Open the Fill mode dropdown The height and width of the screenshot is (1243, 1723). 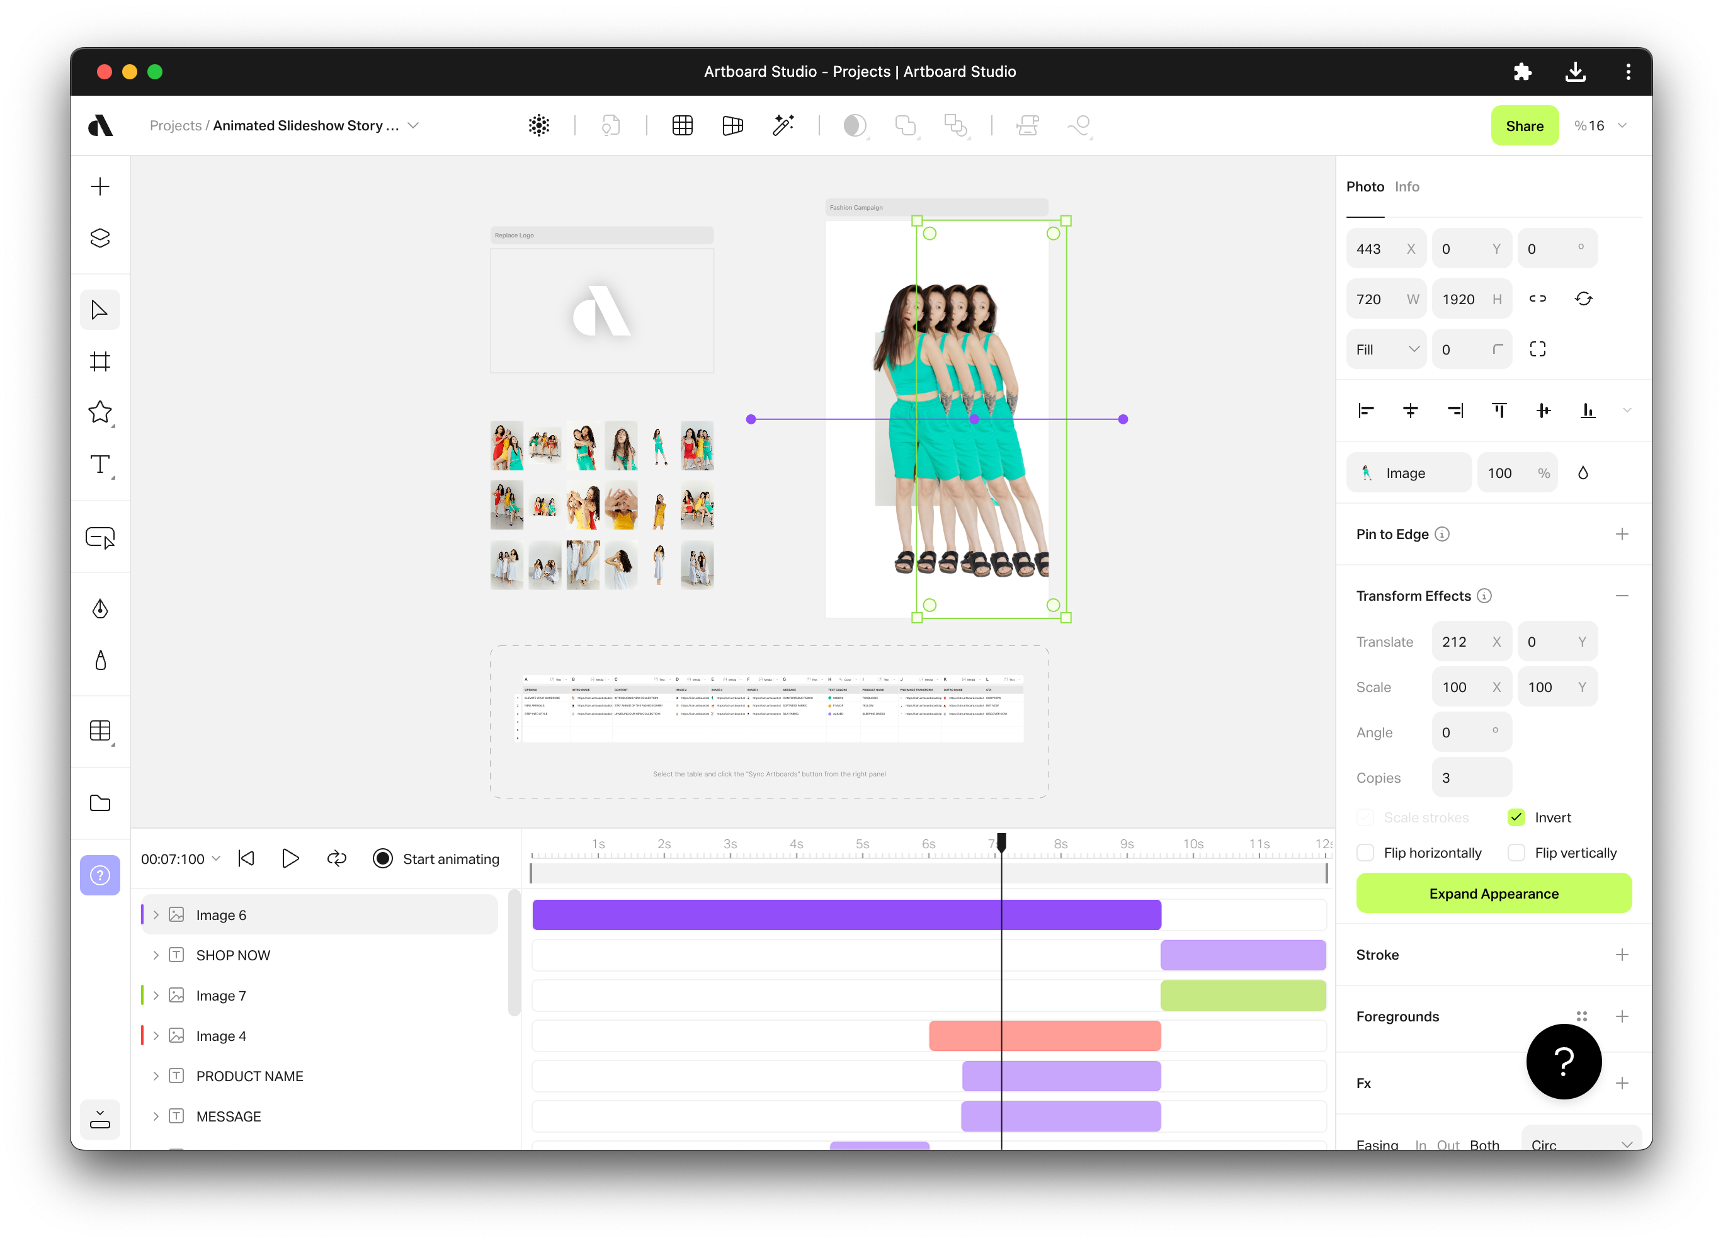point(1387,349)
